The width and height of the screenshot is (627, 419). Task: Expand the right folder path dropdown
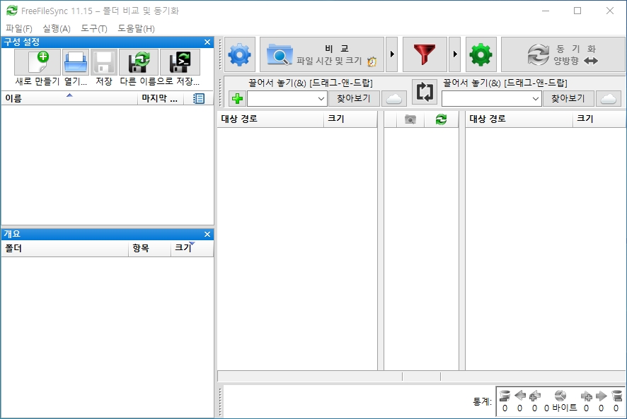coord(536,99)
